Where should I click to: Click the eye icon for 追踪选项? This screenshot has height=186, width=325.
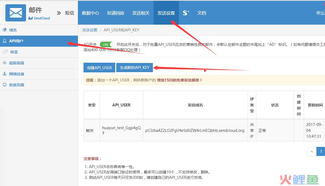point(5,63)
